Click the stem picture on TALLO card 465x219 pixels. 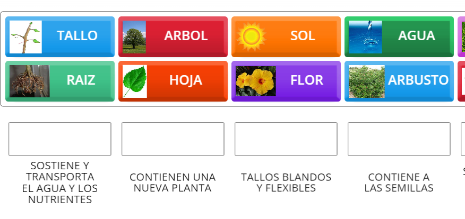(25, 36)
